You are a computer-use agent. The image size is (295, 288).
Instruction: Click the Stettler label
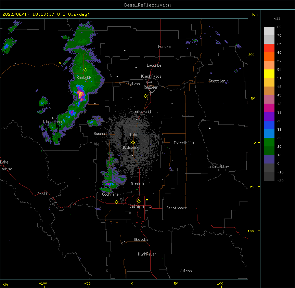click(x=217, y=81)
